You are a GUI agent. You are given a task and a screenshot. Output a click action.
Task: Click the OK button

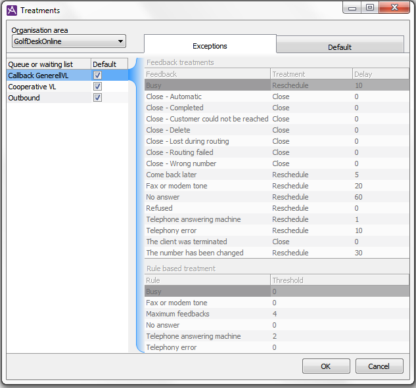[325, 366]
